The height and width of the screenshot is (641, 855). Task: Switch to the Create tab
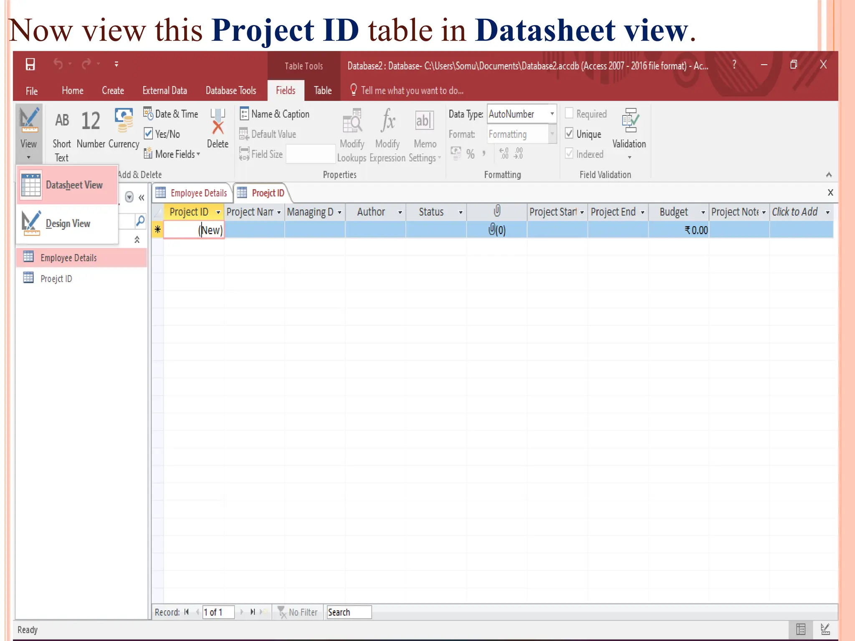113,91
